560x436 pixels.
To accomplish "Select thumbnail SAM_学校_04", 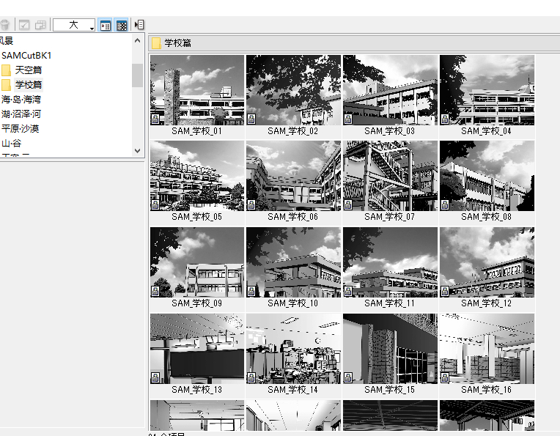I will [487, 90].
